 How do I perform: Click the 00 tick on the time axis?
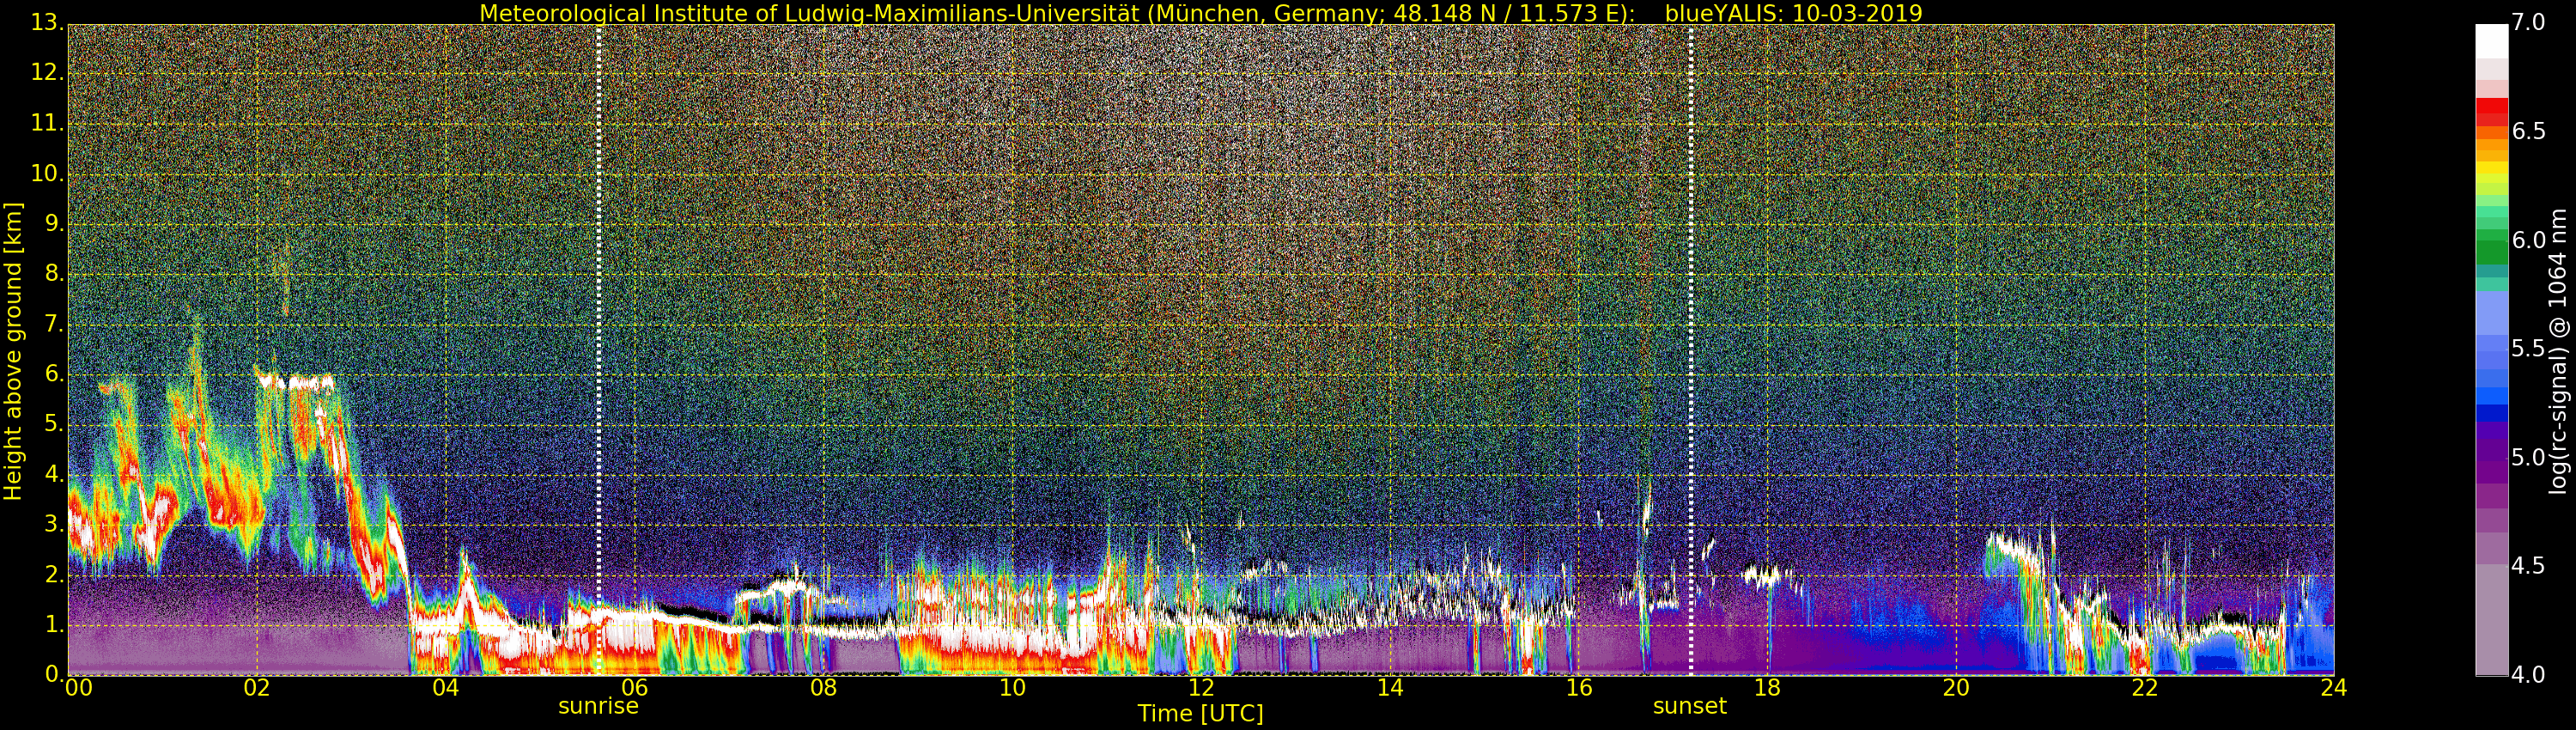coord(78,688)
